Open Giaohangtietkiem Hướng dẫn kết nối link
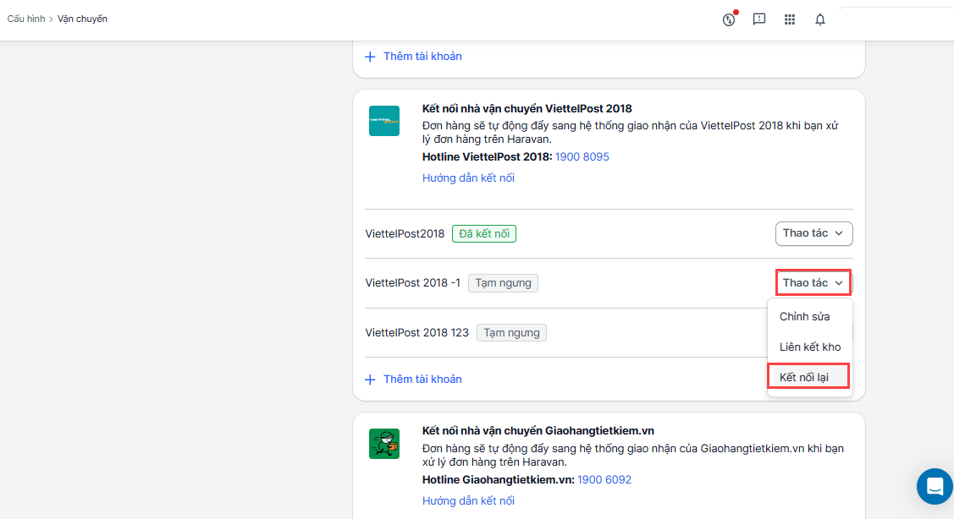The height and width of the screenshot is (519, 954). [x=468, y=501]
